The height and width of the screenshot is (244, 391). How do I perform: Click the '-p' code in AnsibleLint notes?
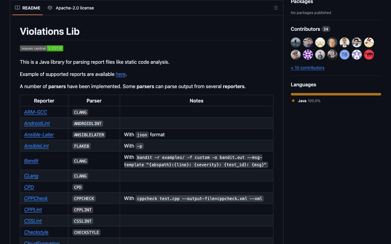click(140, 146)
